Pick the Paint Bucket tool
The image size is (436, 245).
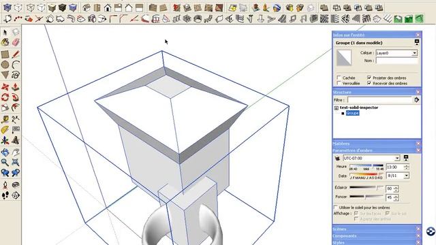tap(5, 42)
